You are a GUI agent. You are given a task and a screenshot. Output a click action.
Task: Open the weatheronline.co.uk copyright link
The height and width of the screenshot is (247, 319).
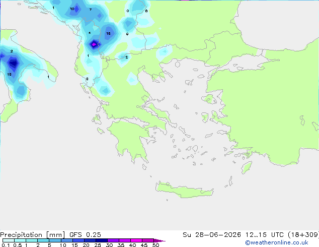click(277, 242)
